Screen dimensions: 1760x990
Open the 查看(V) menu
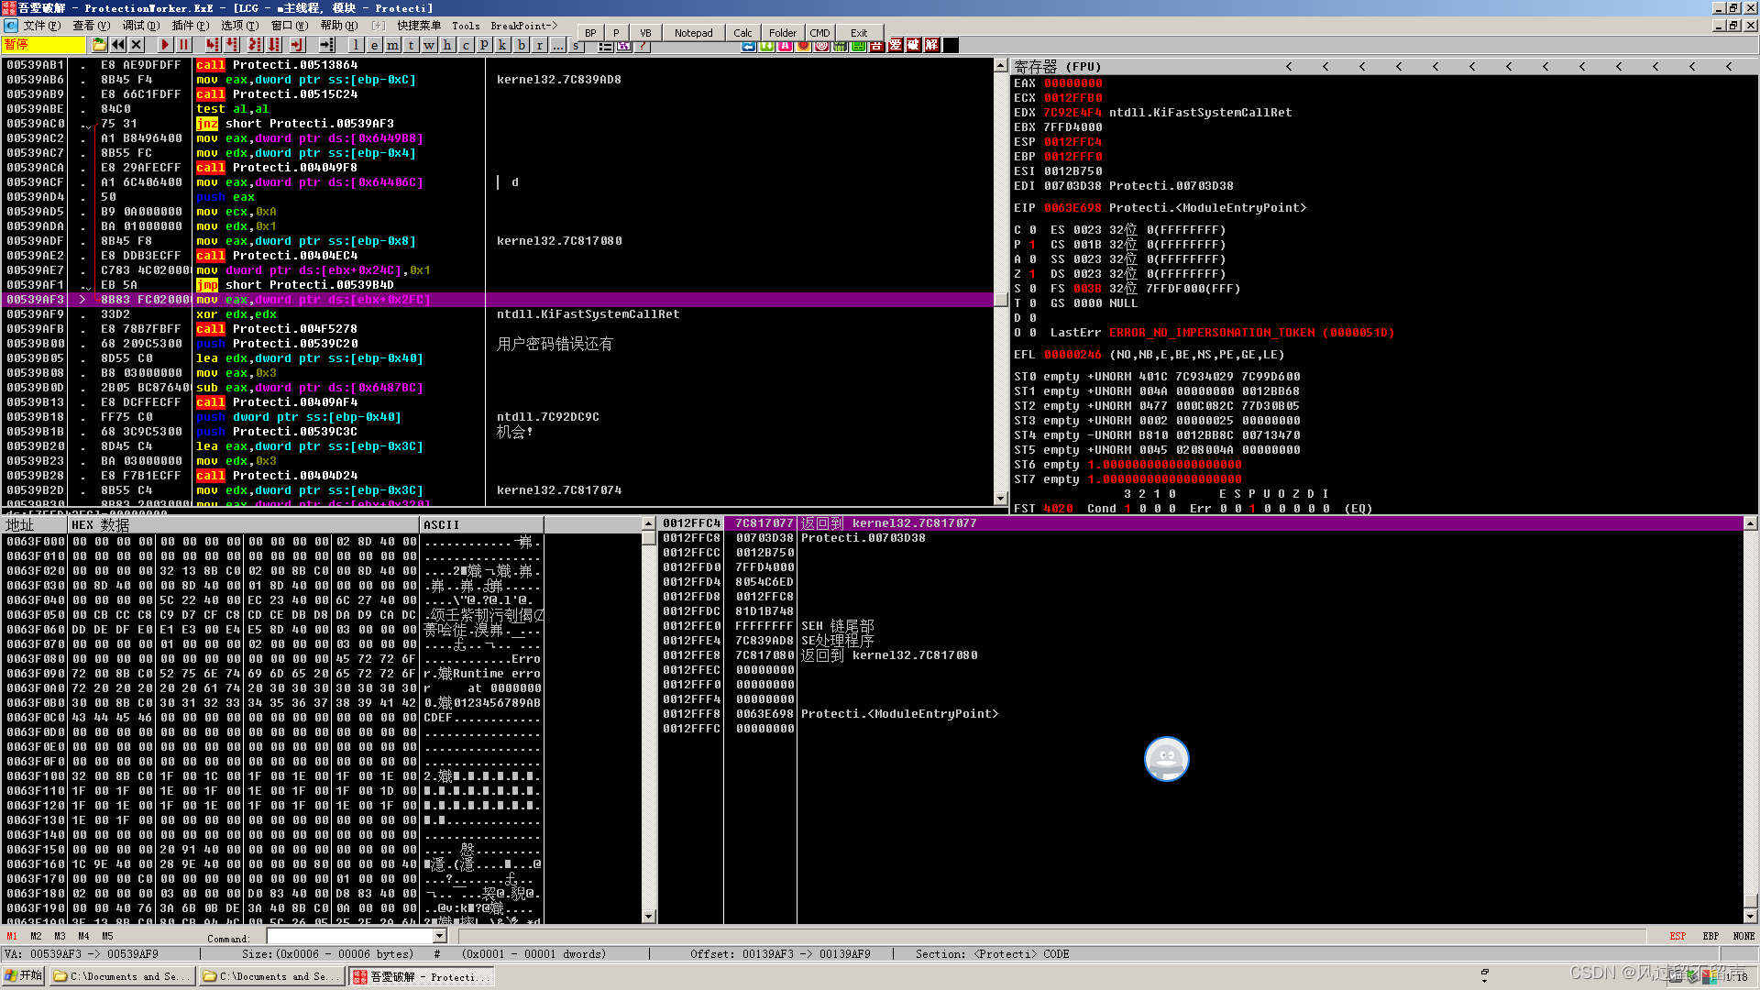[x=91, y=26]
